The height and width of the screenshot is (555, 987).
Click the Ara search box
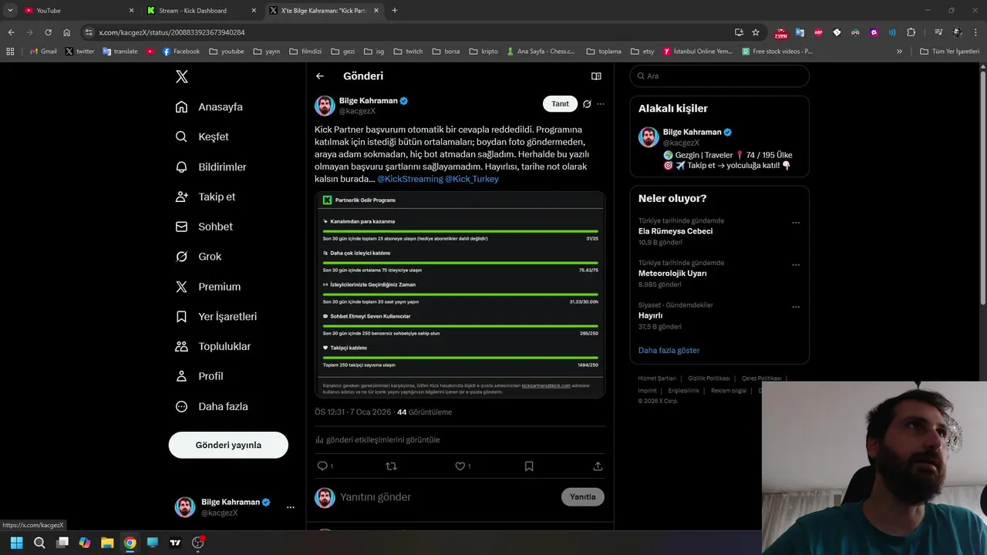[x=719, y=76]
